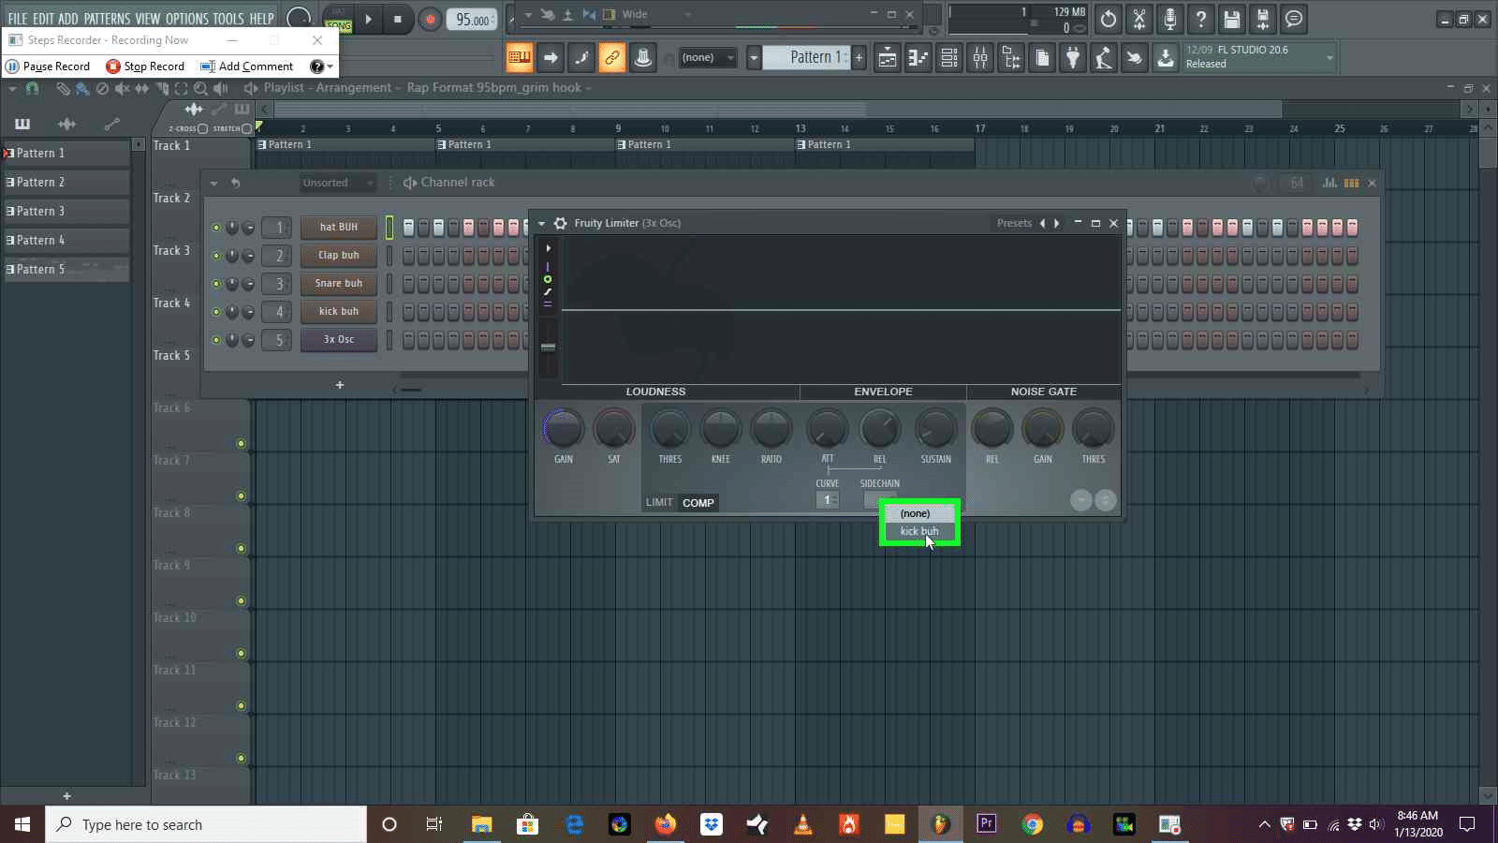This screenshot has height=843, width=1498.
Task: Open the Steps Recorder help dropdown
Action: tap(321, 67)
